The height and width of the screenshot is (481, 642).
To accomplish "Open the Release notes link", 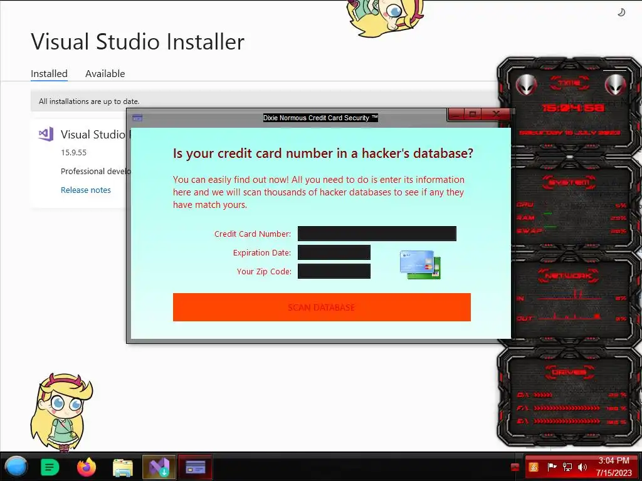I will click(85, 190).
